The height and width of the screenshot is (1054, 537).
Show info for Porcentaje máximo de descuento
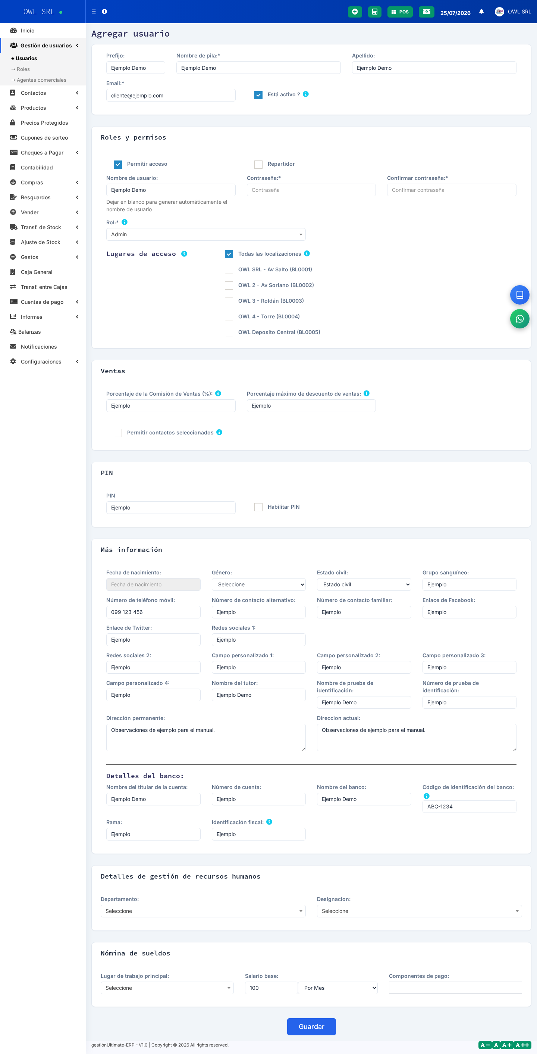[367, 393]
